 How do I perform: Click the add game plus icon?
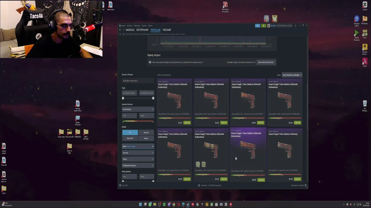pos(120,185)
